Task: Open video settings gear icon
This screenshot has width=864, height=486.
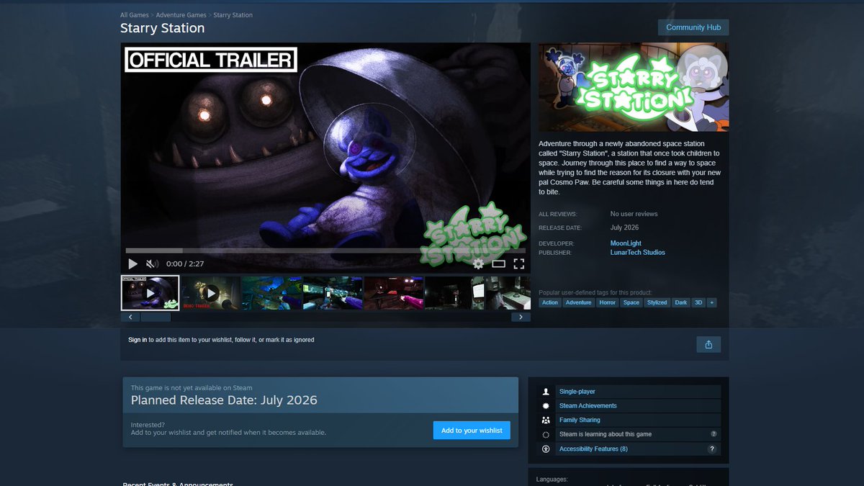Action: tap(478, 264)
